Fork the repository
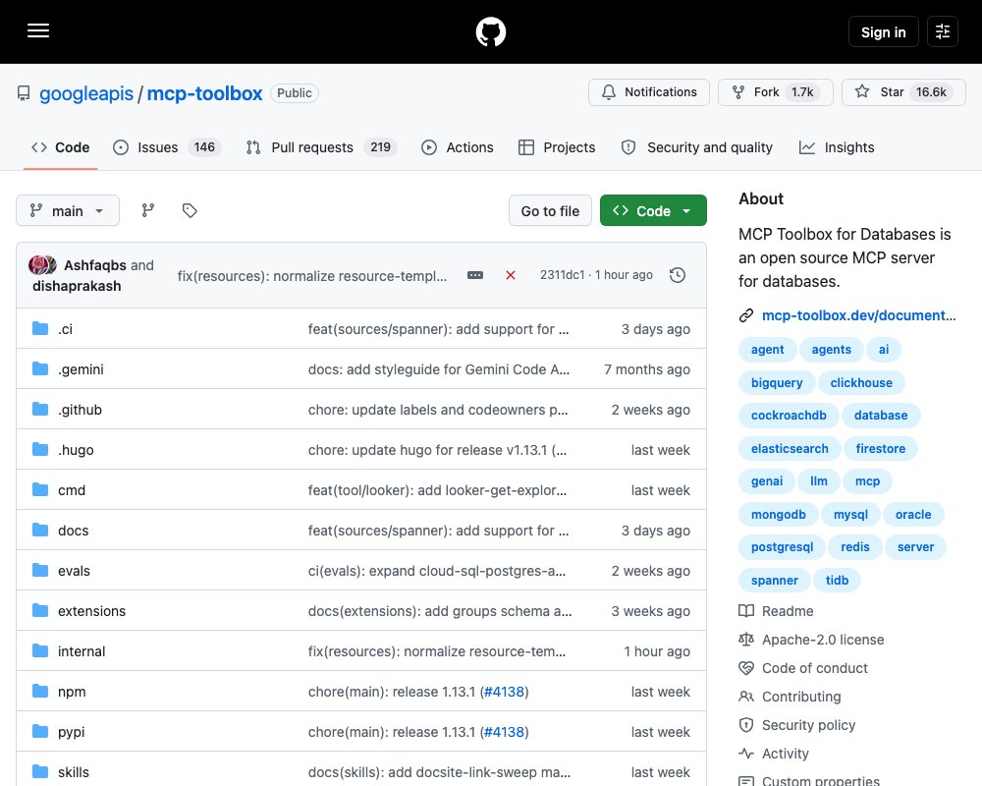The width and height of the screenshot is (982, 786). click(776, 92)
